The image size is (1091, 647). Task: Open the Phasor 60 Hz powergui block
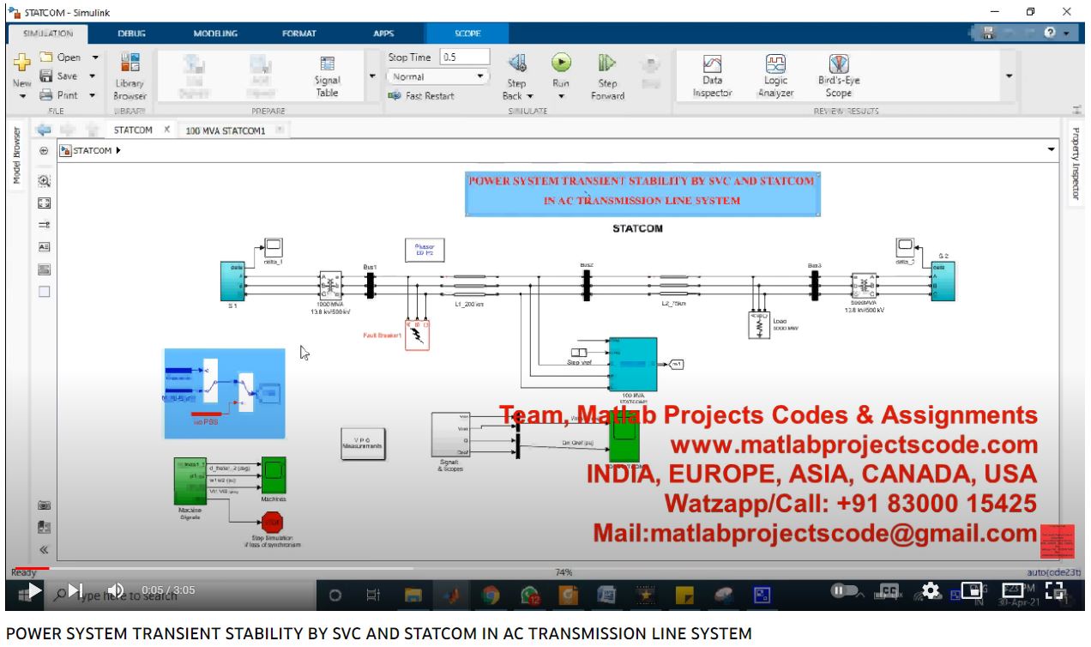[x=425, y=250]
